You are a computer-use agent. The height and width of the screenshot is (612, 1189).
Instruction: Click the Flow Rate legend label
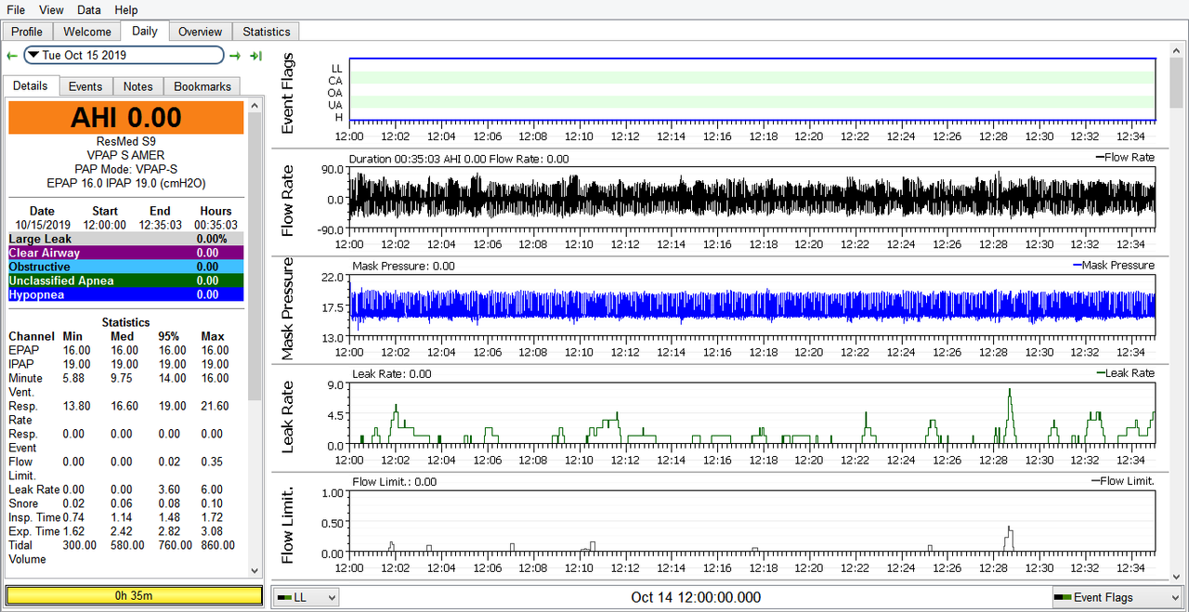pyautogui.click(x=1125, y=157)
